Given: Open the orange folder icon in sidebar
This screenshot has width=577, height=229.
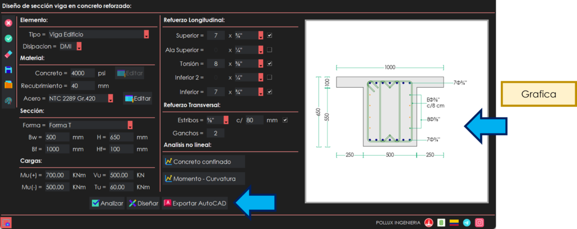Looking at the screenshot, I should [8, 85].
